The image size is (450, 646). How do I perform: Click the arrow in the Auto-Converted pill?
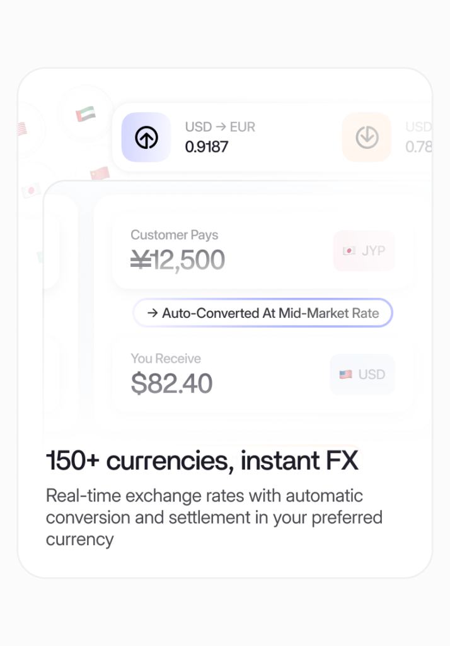152,313
